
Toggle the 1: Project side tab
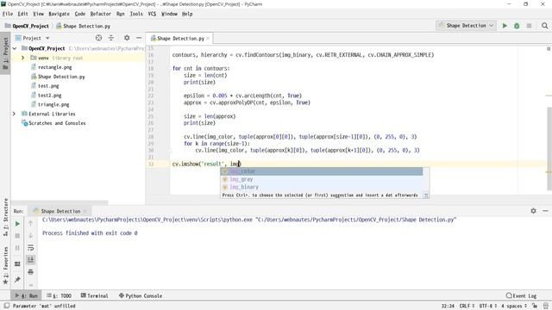5,53
